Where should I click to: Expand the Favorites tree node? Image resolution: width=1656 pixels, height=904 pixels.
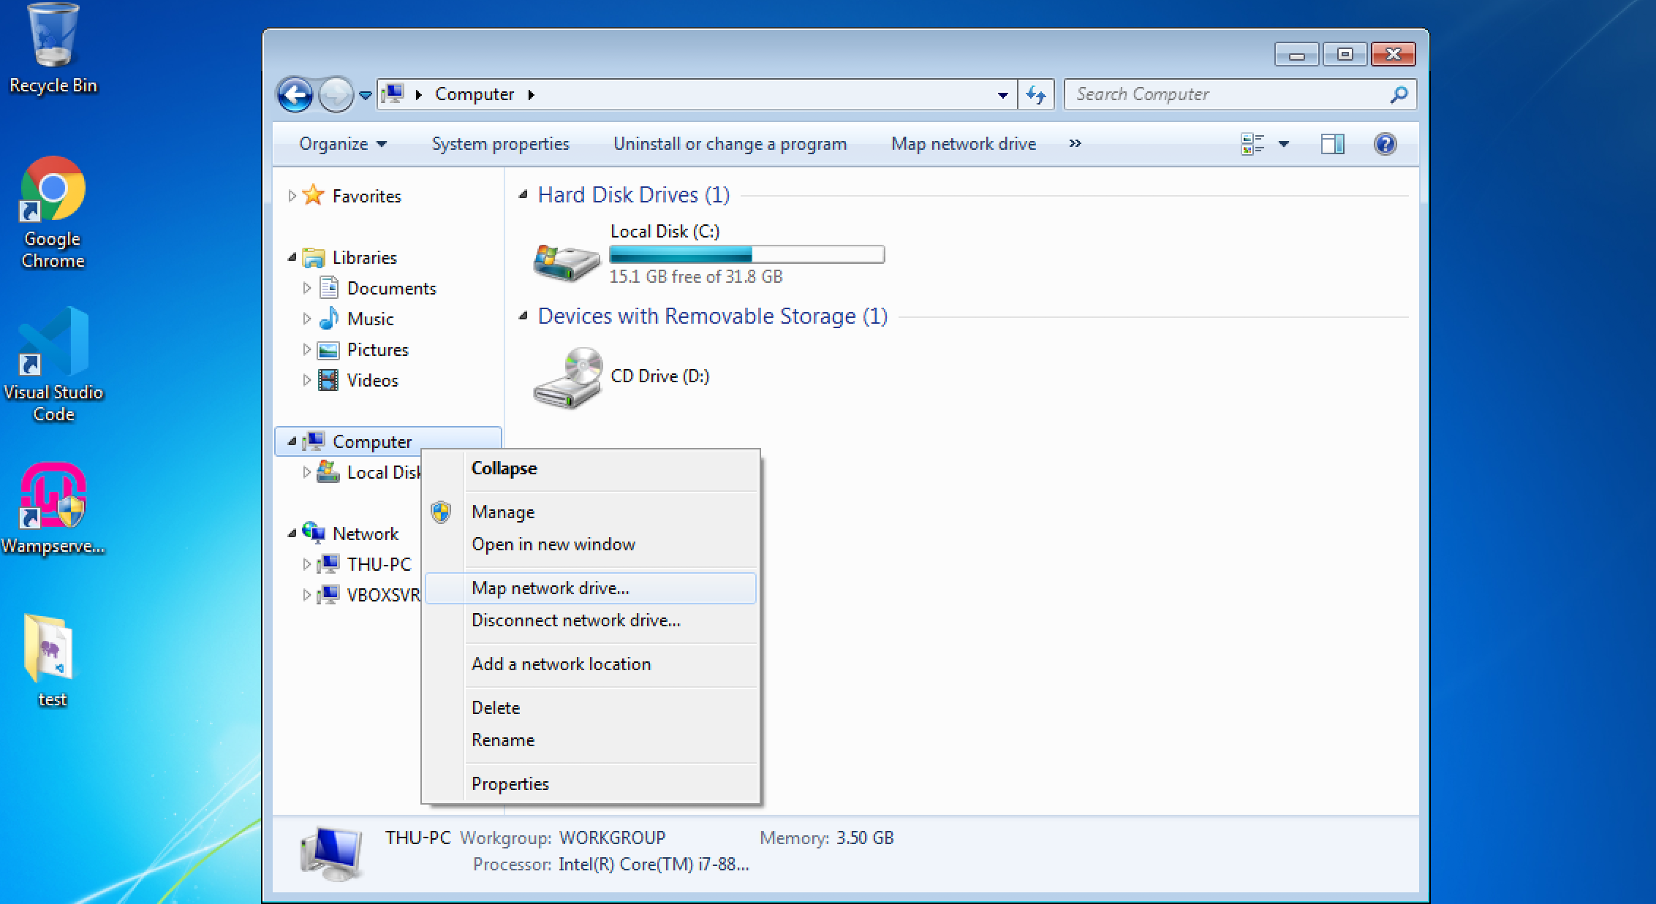click(292, 196)
